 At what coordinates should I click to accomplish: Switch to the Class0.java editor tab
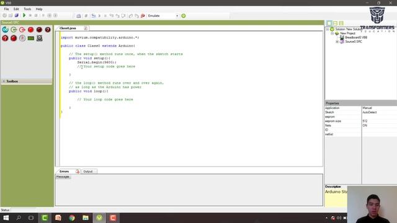click(x=68, y=28)
